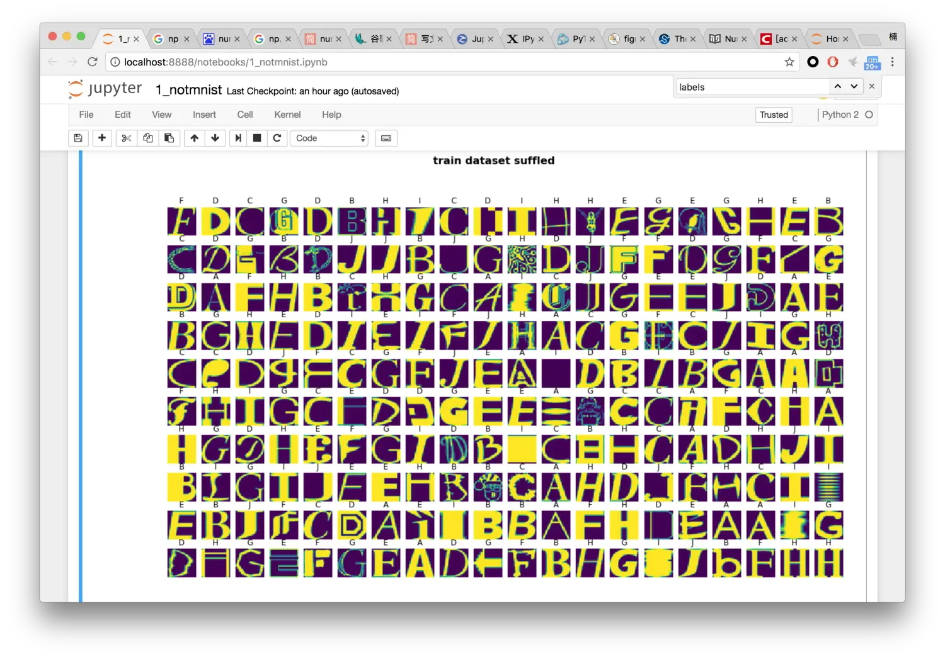Screen dimensions: 945x659
Task: Click the find-in-page field containing labels
Action: pyautogui.click(x=752, y=87)
